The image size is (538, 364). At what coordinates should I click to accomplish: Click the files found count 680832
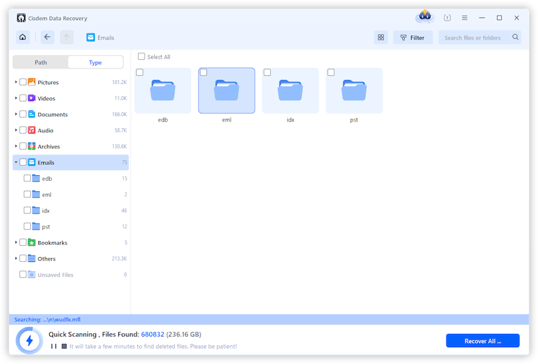point(153,334)
